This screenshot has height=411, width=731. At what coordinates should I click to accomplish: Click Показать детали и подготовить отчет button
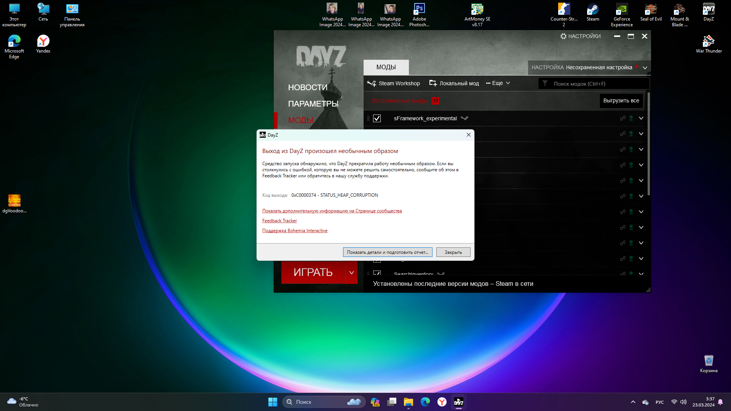pyautogui.click(x=388, y=252)
